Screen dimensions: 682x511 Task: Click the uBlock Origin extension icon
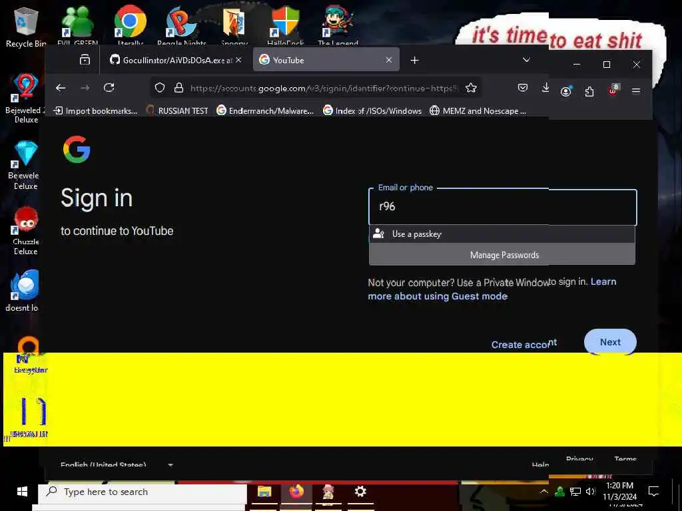point(613,90)
